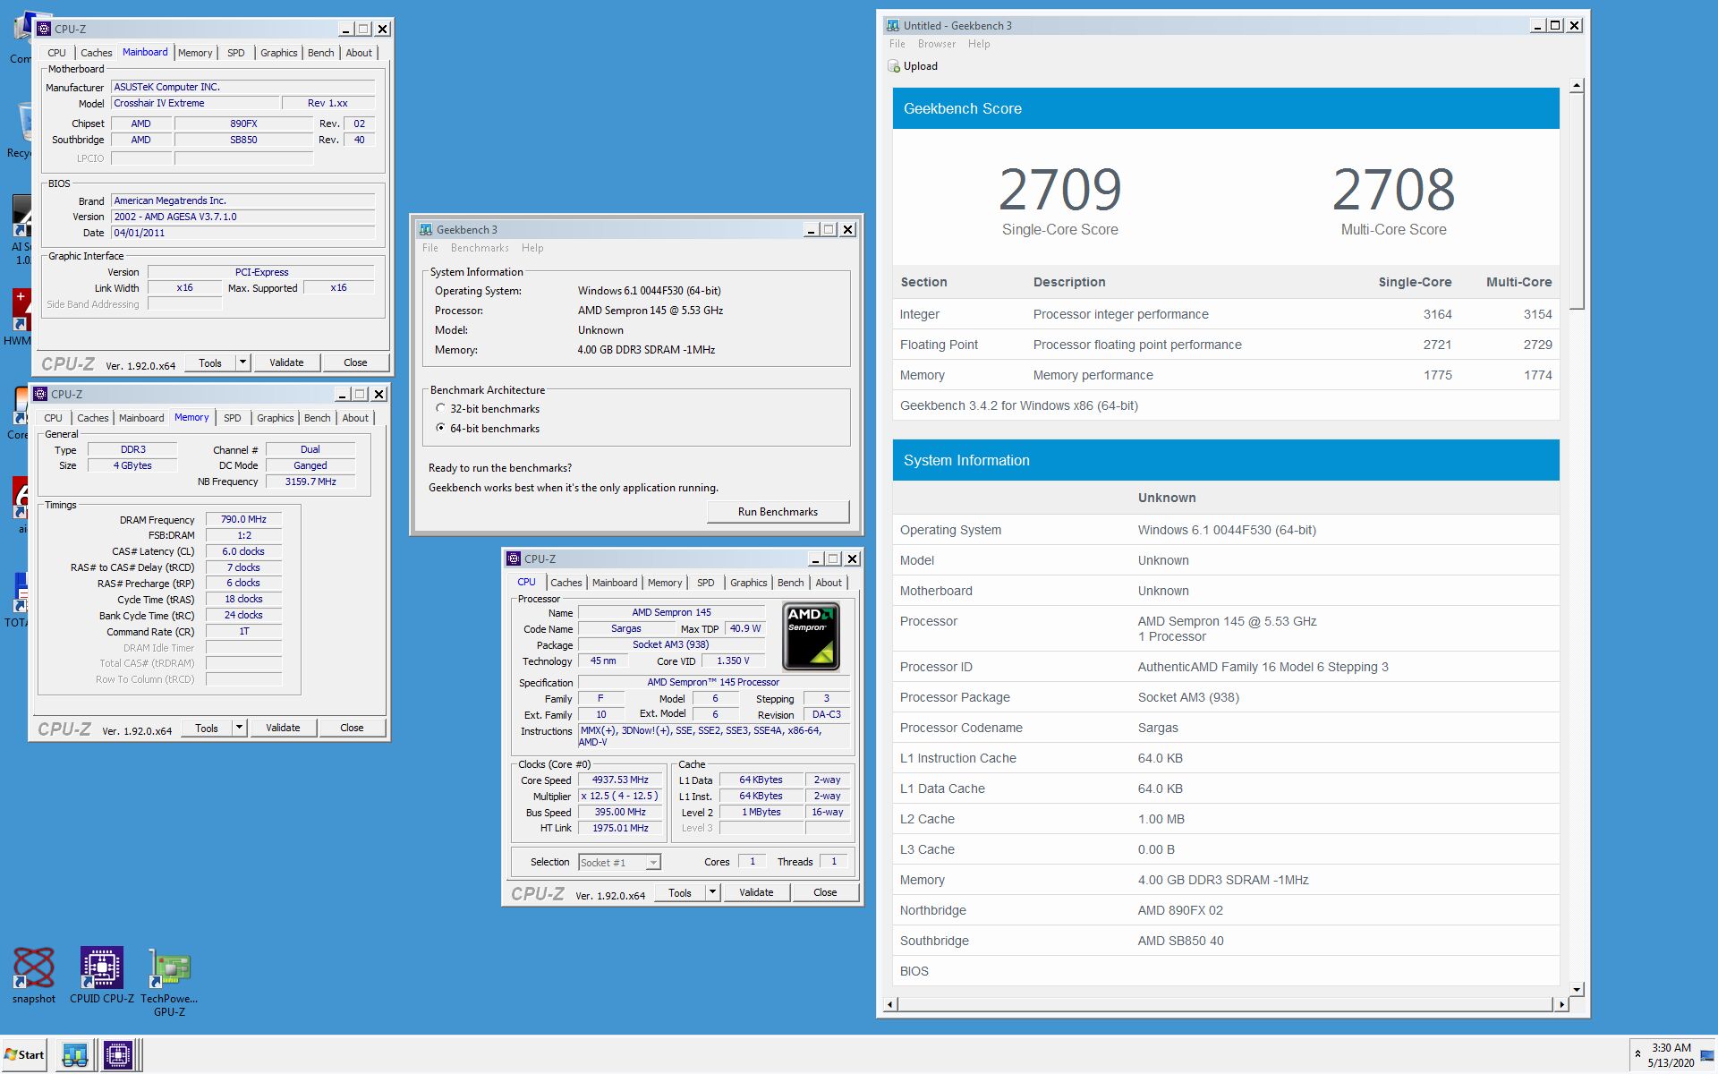Click Close button in Mainboard CPU-Z window
Image resolution: width=1718 pixels, height=1074 pixels.
pos(355,362)
